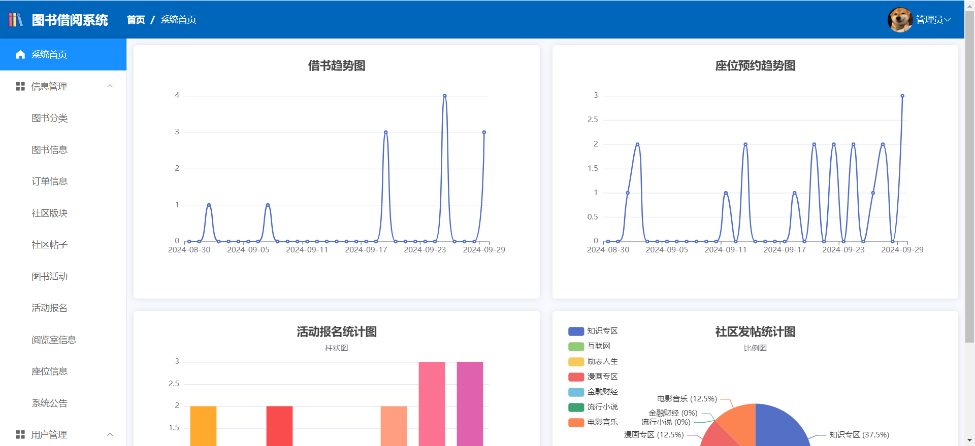The width and height of the screenshot is (975, 446).
Task: Click the 比例图 subtitle text
Action: [755, 348]
